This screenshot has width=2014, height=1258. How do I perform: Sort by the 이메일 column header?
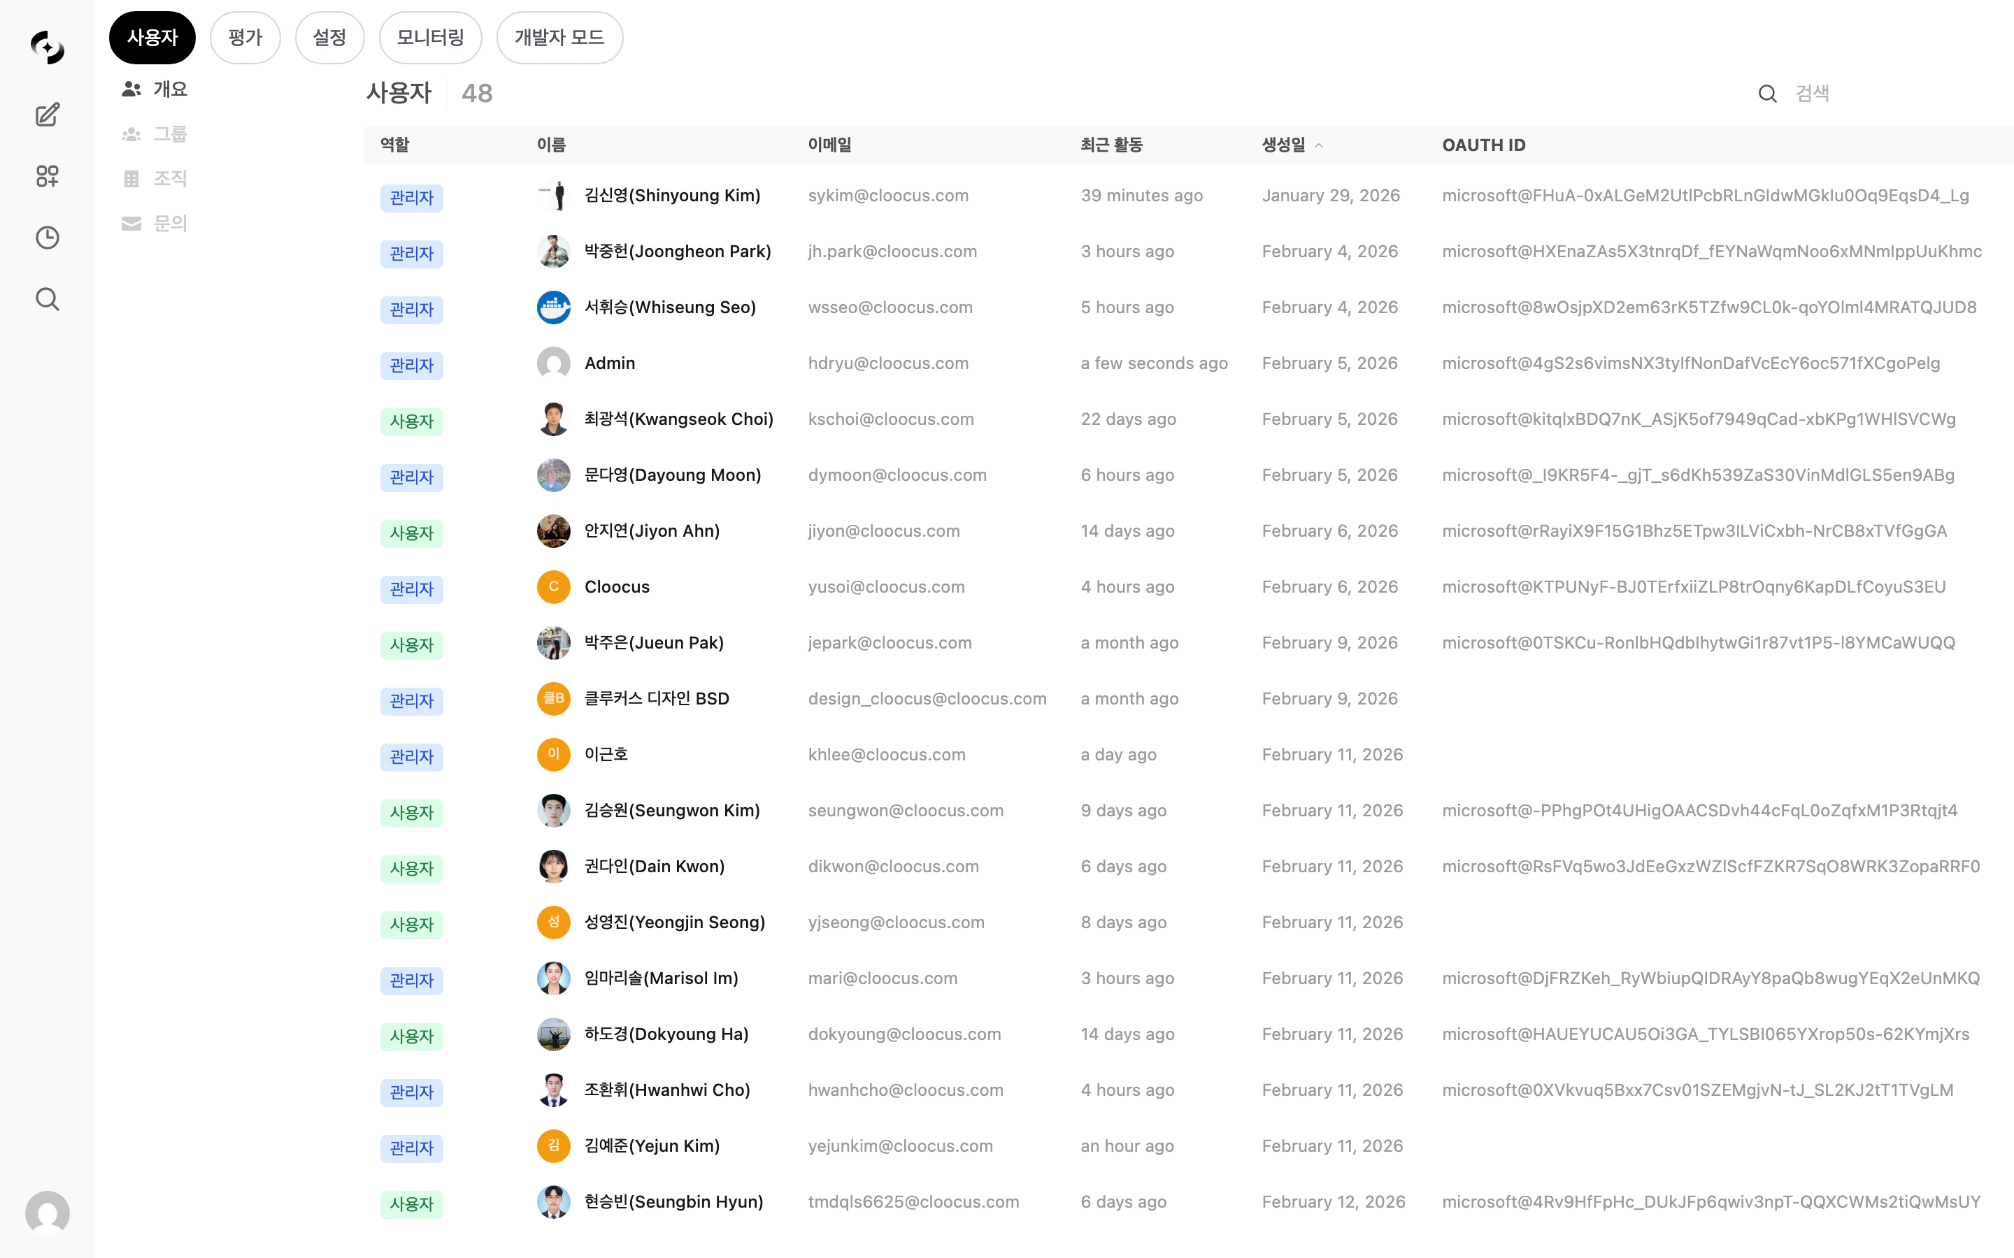point(829,145)
